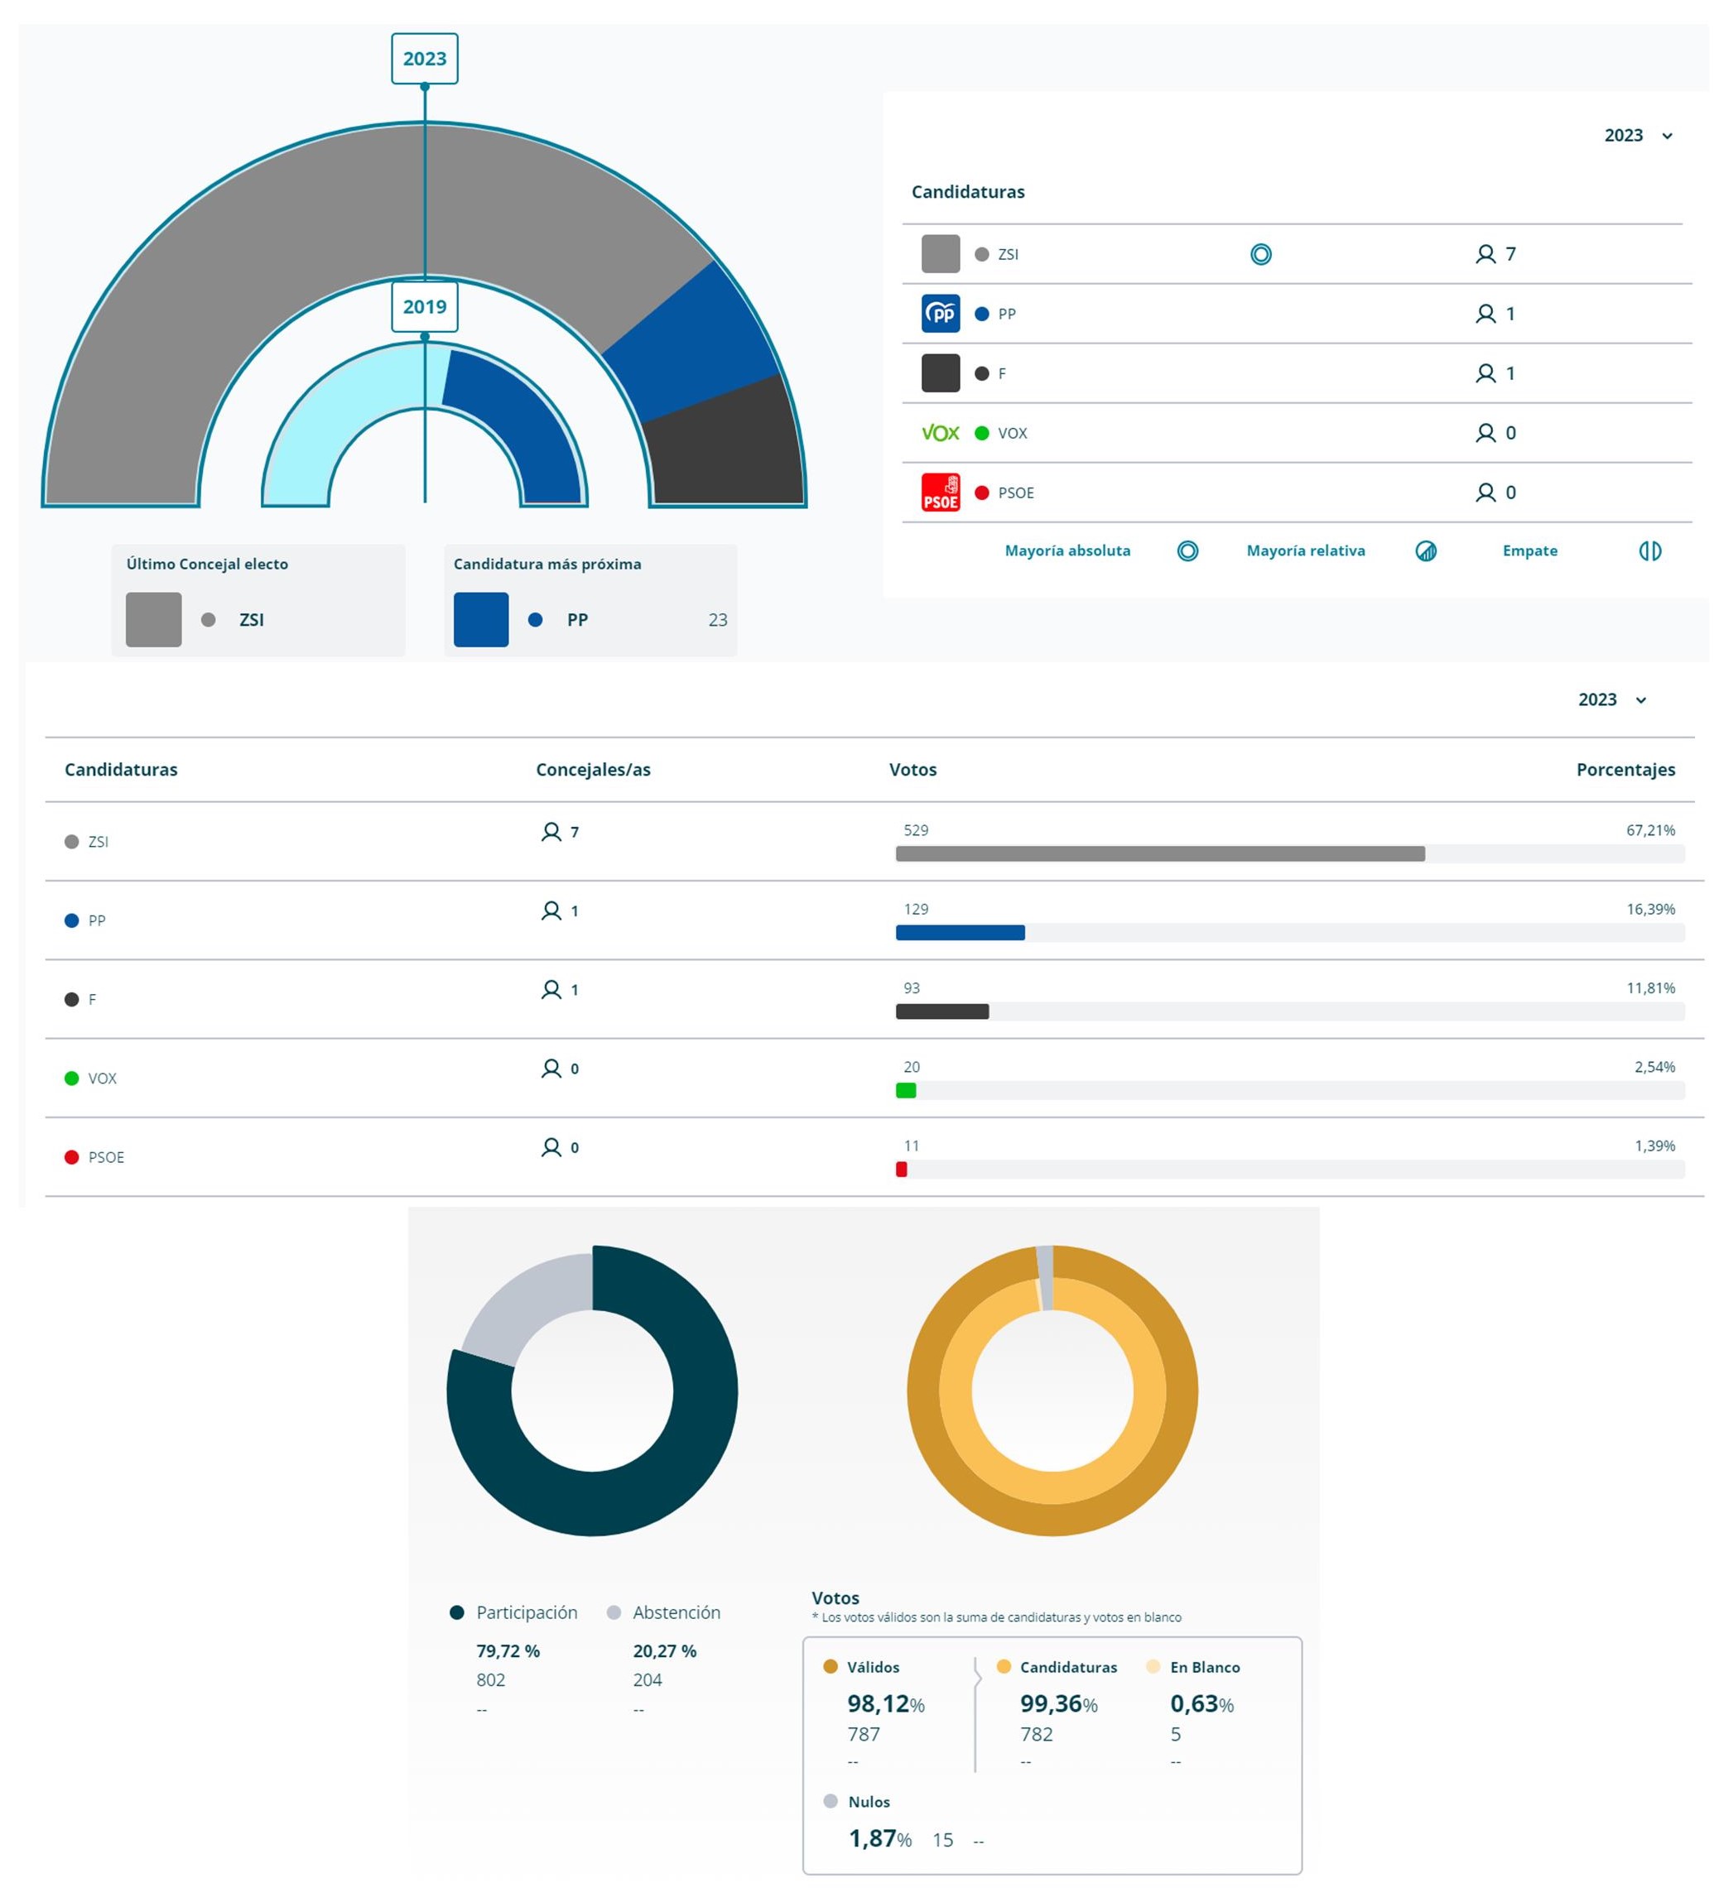1719x1888 pixels.
Task: Click the 23 value next to PP
Action: tap(718, 619)
